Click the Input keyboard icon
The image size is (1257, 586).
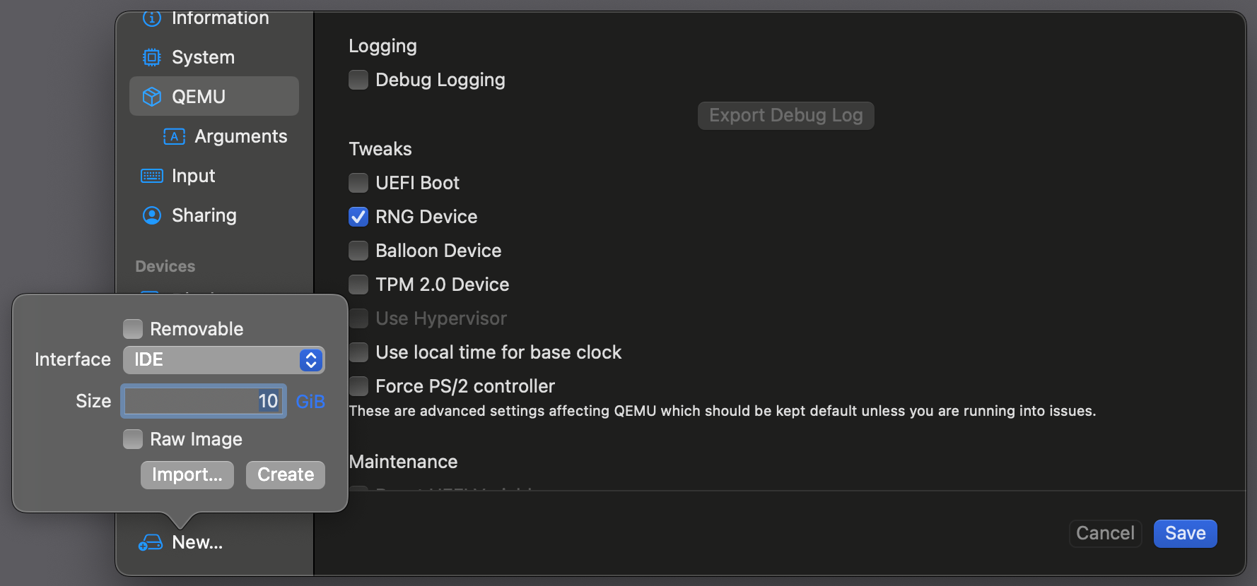[151, 176]
